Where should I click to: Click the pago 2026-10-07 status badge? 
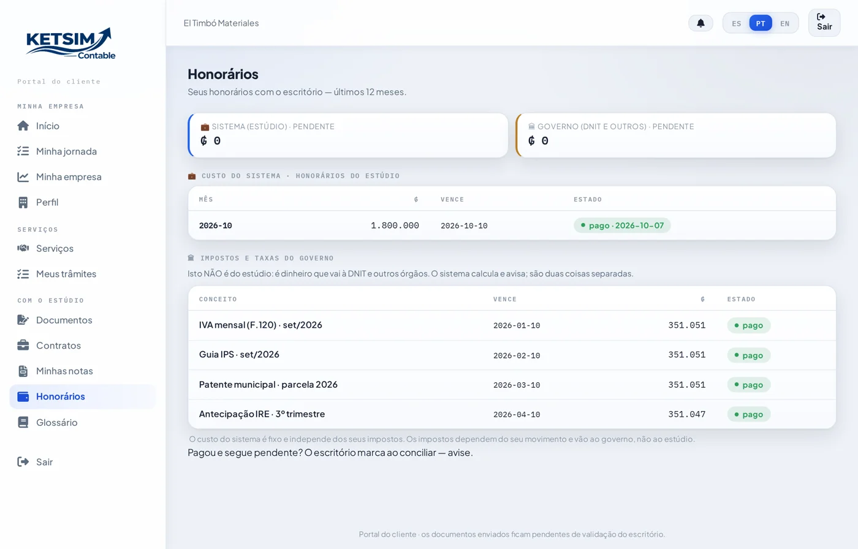click(622, 225)
